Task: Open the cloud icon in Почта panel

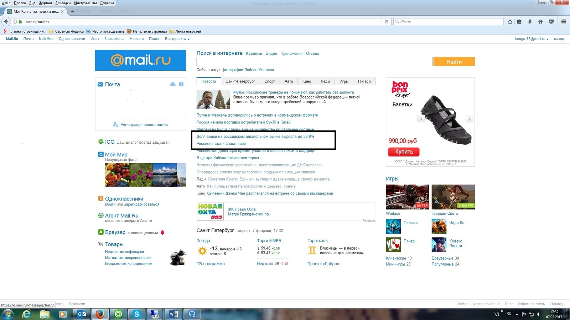Action: coord(173,84)
